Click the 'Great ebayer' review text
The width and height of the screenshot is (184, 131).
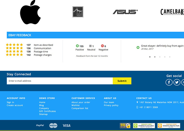pos(162,46)
